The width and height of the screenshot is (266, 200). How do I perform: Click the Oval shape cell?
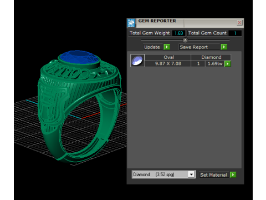point(168,57)
